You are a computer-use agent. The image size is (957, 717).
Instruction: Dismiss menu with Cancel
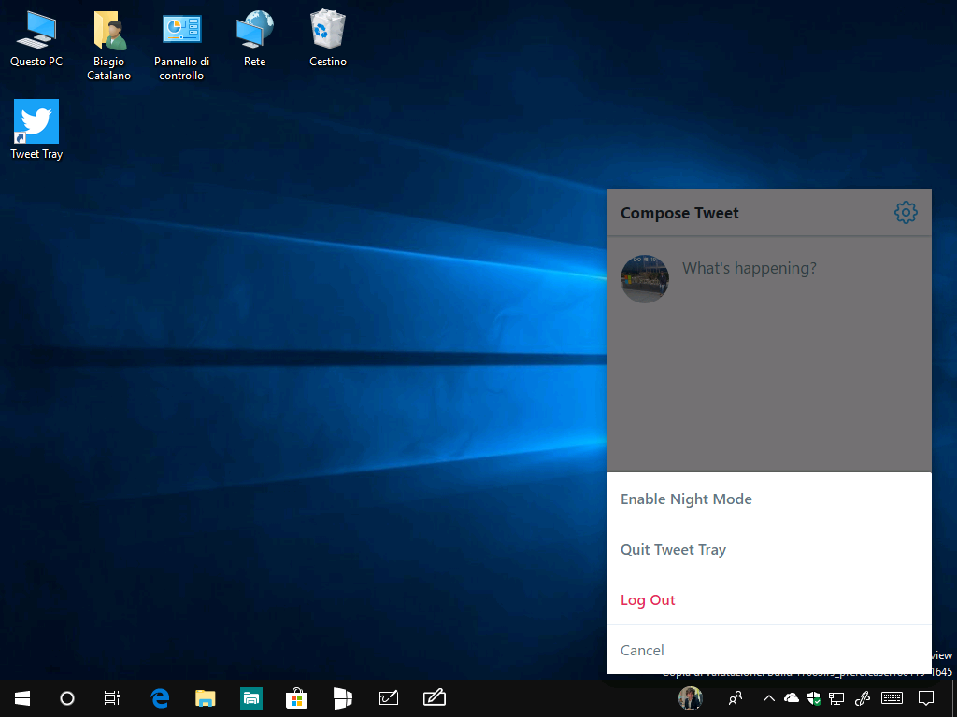pyautogui.click(x=769, y=650)
